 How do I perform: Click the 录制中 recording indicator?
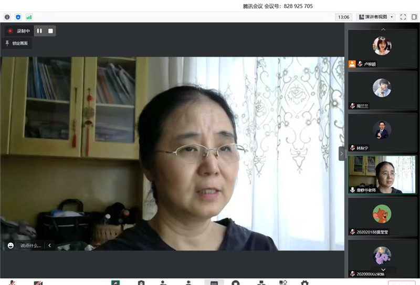(x=19, y=31)
